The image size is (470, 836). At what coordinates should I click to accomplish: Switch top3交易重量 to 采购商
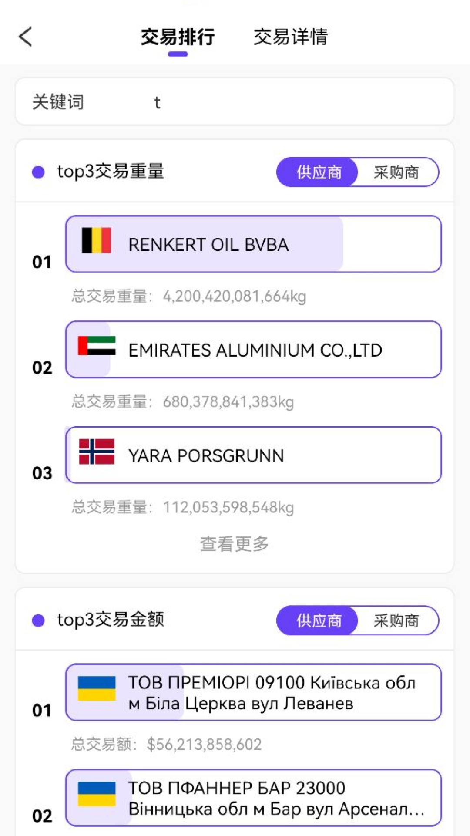point(396,172)
